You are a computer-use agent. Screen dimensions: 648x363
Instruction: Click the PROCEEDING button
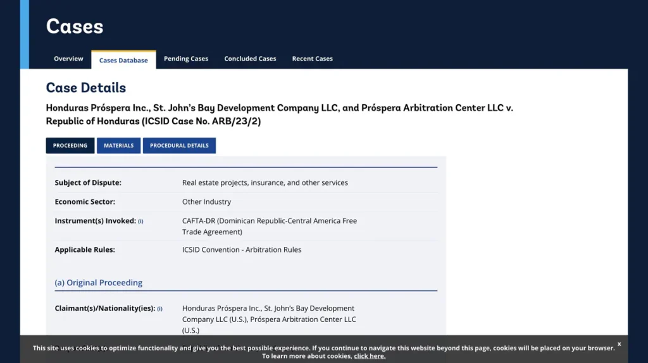70,146
